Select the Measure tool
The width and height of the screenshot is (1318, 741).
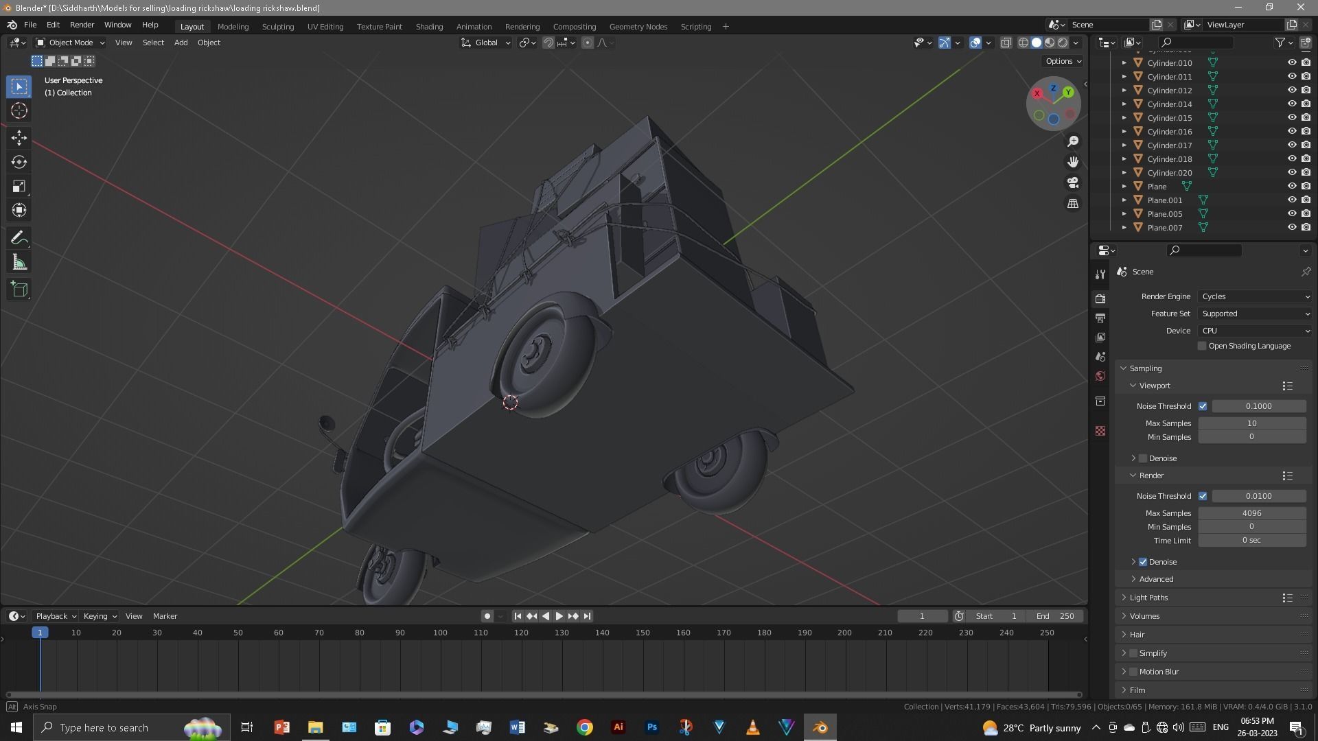[x=19, y=262]
